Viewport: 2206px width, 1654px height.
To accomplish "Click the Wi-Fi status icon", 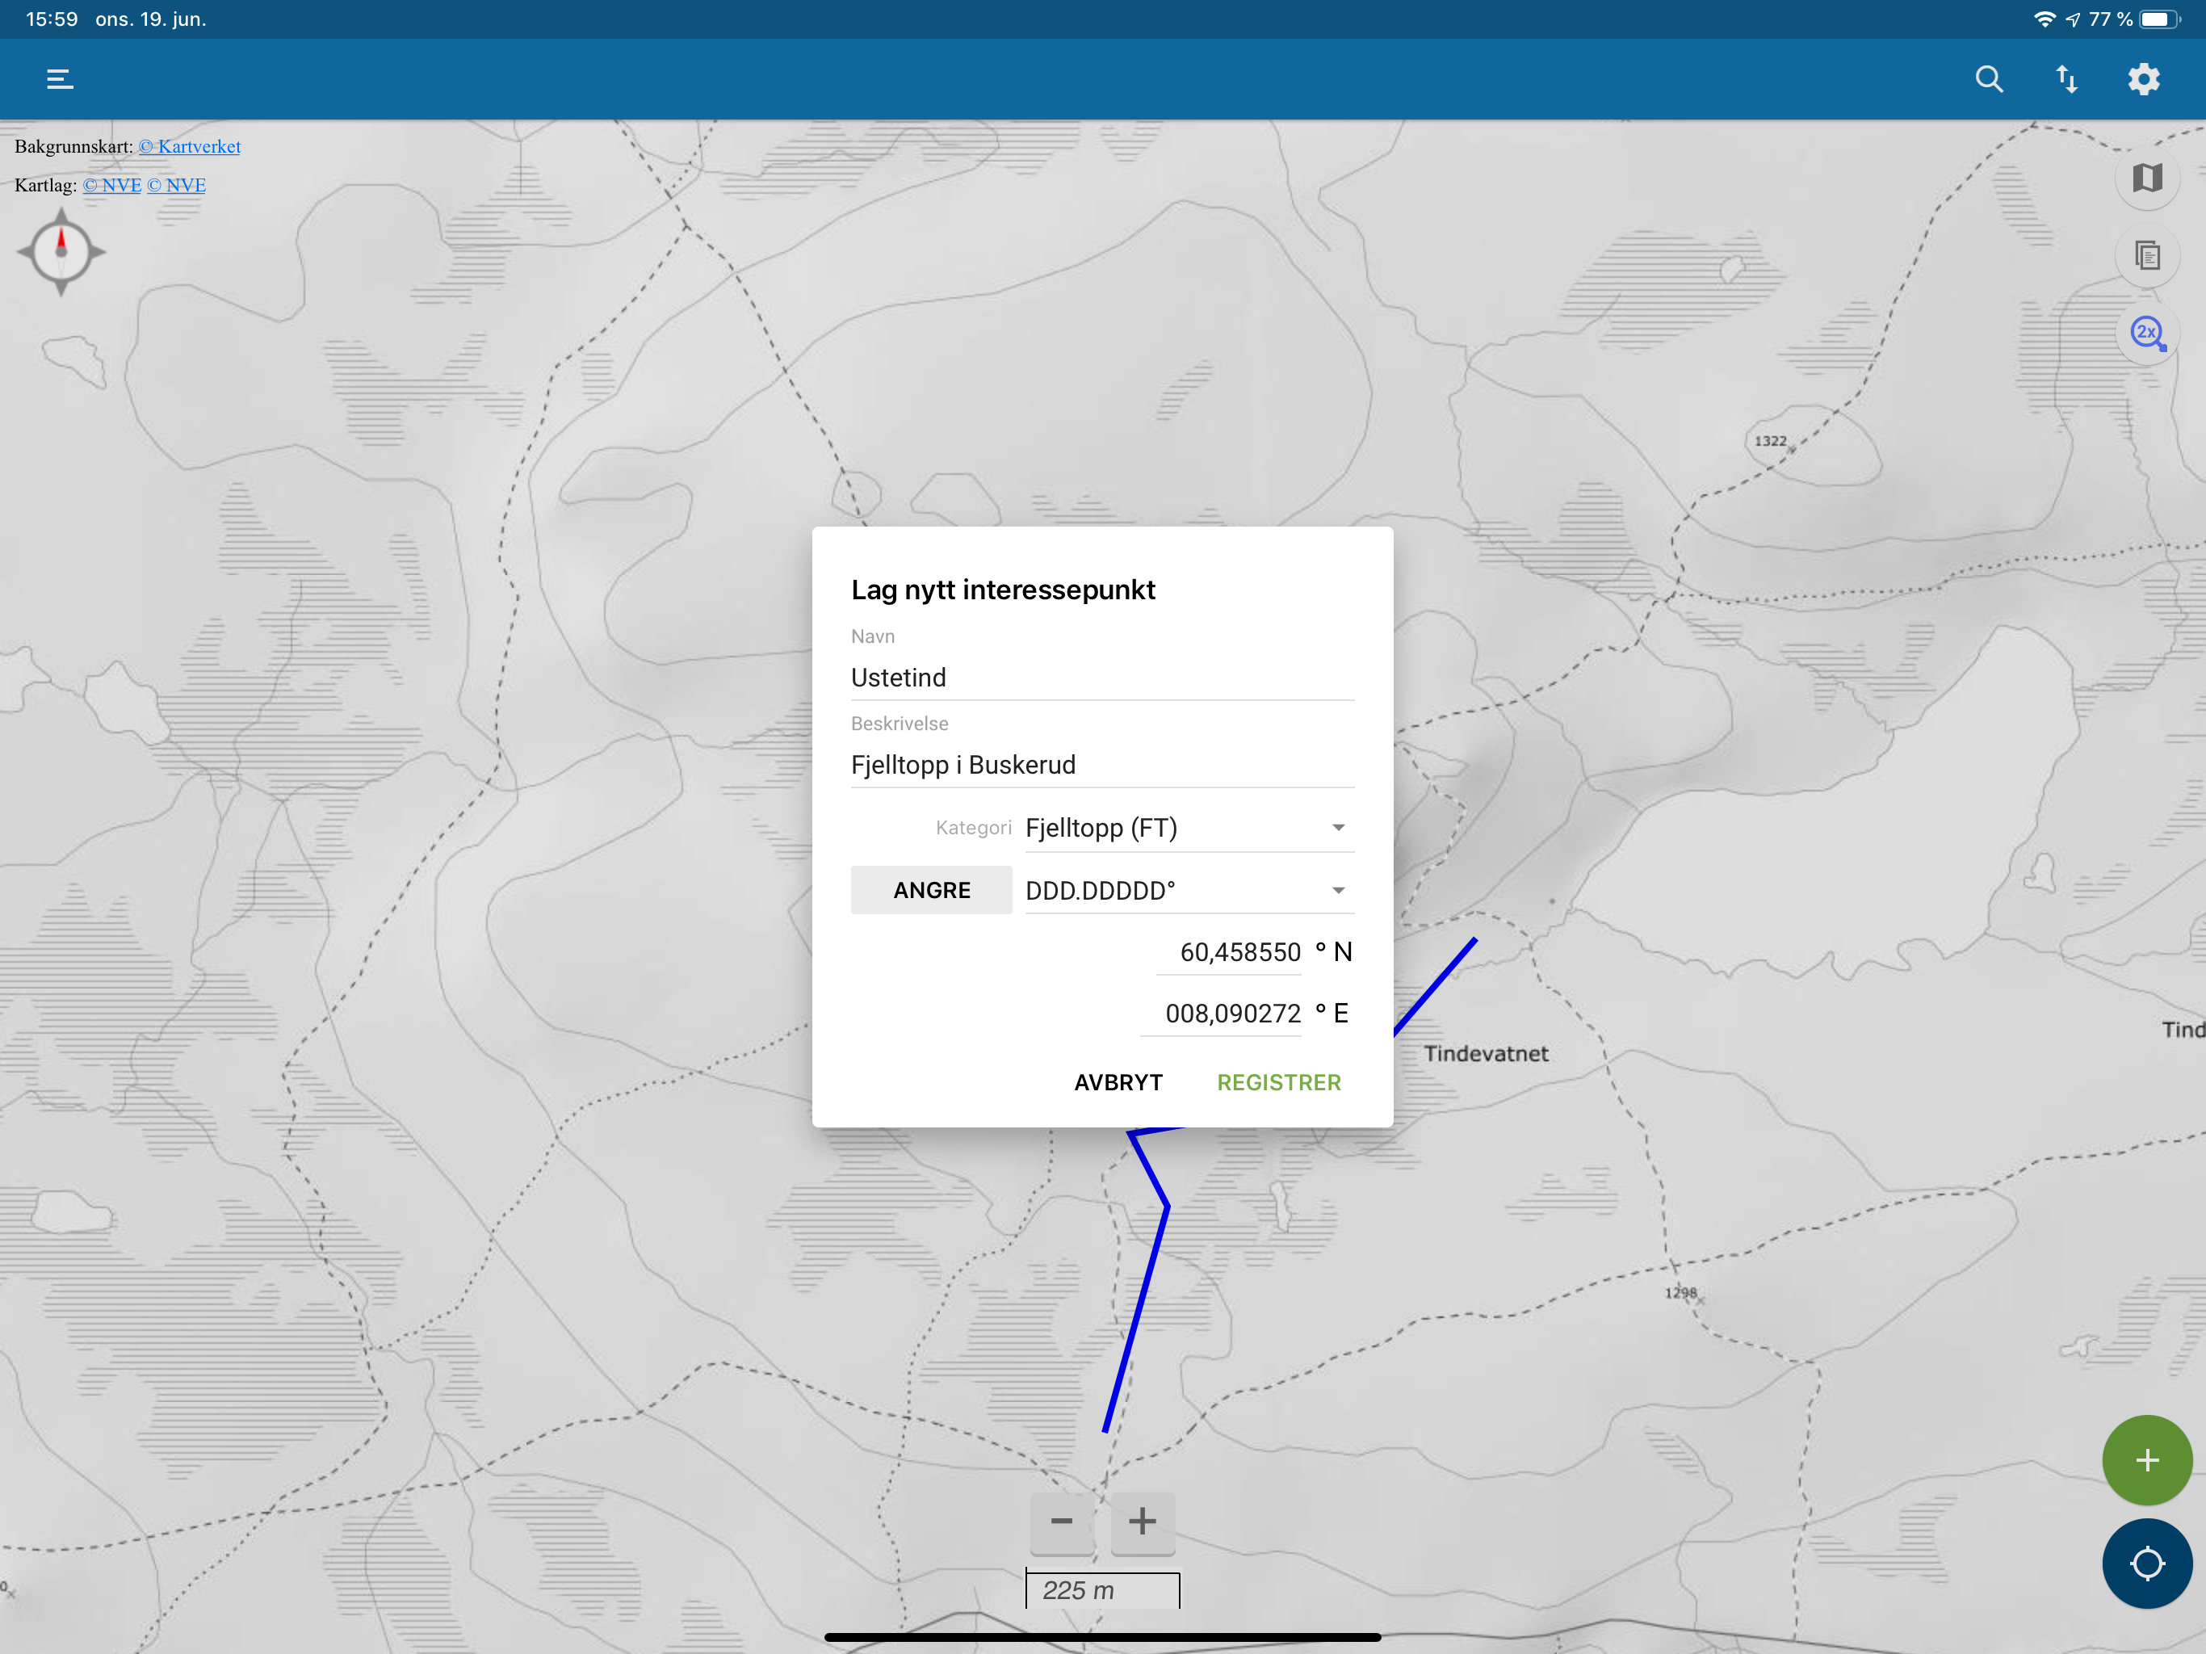I will click(x=2045, y=19).
